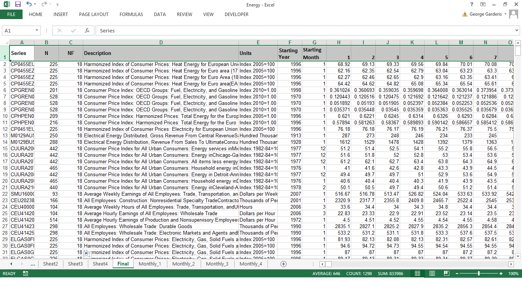Click the Save icon in Quick Access Toolbar
The image size is (522, 293).
click(18, 4)
